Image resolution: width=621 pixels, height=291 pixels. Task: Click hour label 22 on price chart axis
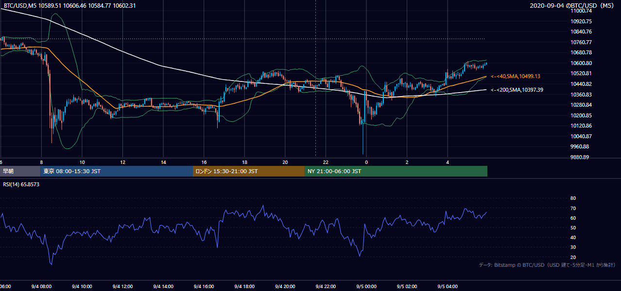326,162
